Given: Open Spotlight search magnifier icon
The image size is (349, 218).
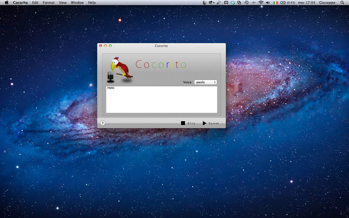Looking at the screenshot, I should coord(342,3).
